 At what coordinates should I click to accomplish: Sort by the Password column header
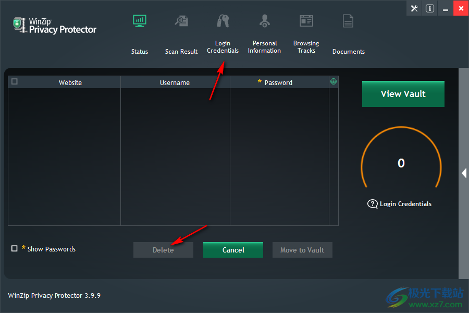coord(278,82)
